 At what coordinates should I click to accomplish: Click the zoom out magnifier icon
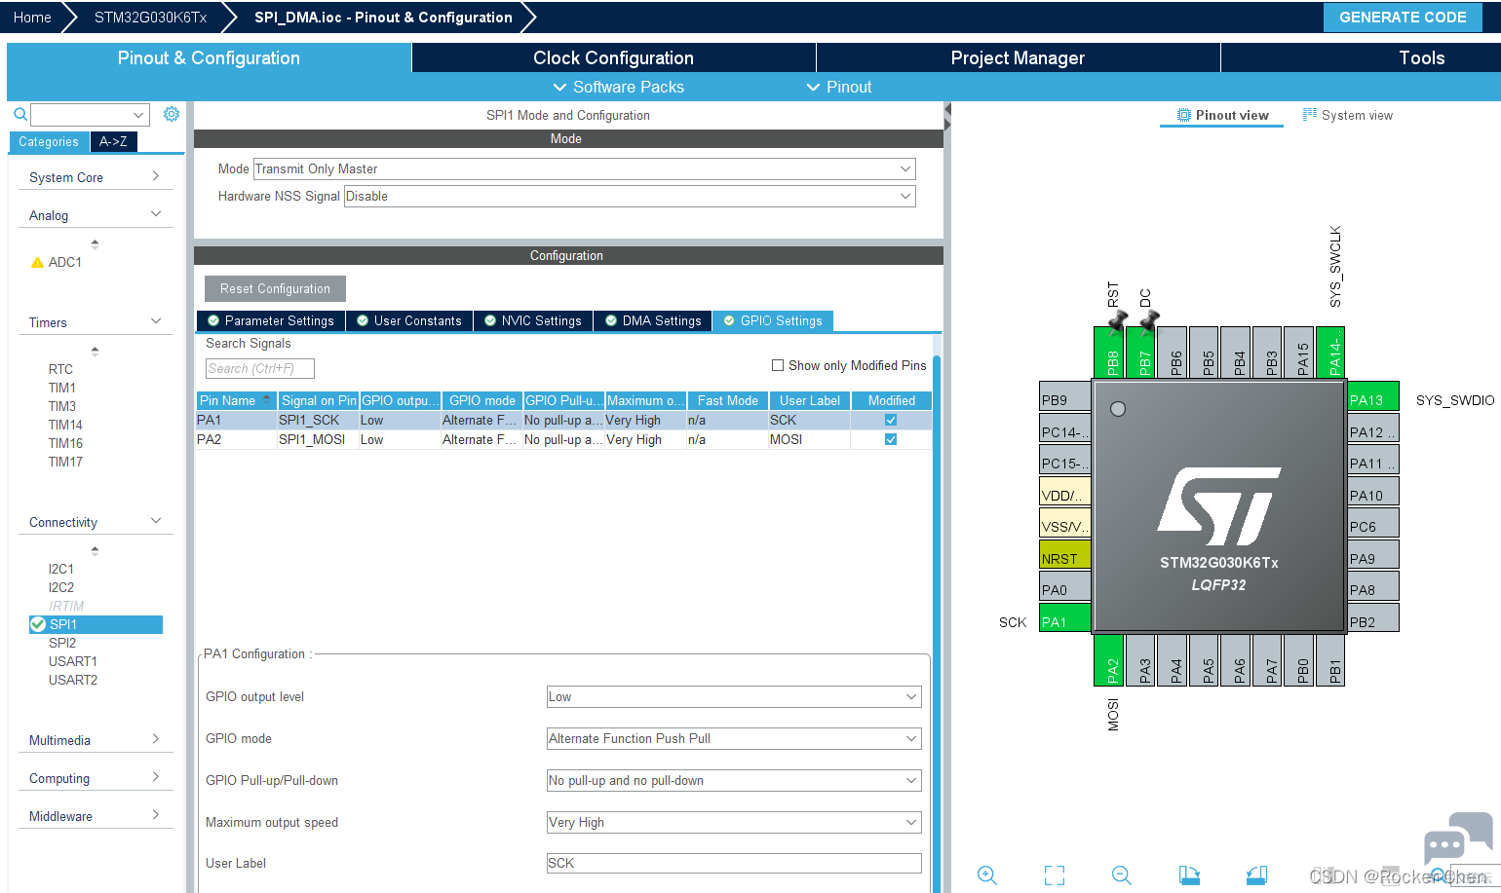pos(1122,874)
